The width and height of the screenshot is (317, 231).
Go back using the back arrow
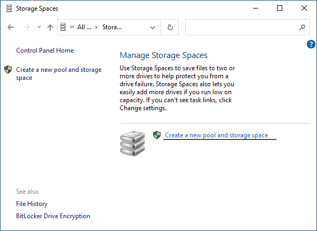[11, 27]
